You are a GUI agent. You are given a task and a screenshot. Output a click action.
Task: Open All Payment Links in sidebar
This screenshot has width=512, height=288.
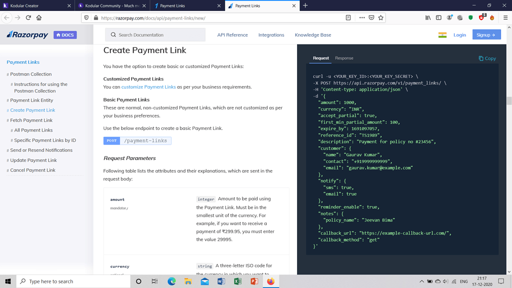pyautogui.click(x=33, y=130)
